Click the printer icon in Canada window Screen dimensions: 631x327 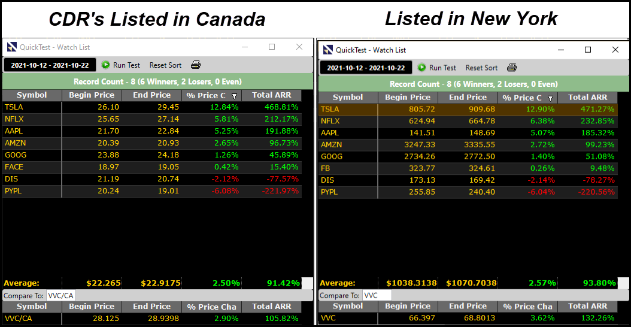pos(196,65)
